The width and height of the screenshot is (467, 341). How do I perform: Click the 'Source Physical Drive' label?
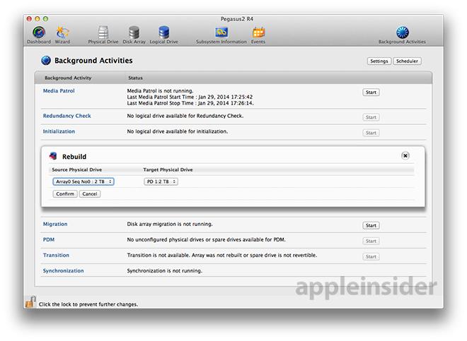[77, 169]
